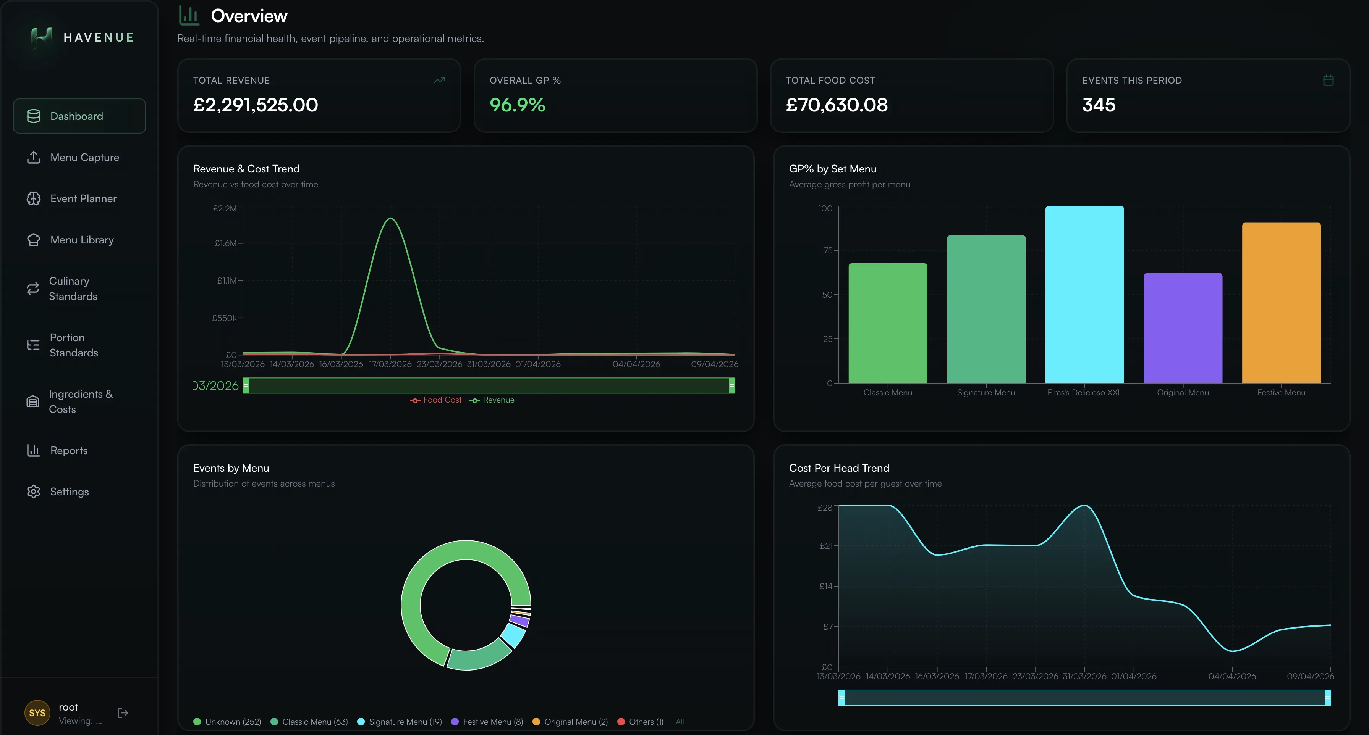Open the Reports section

coord(68,450)
